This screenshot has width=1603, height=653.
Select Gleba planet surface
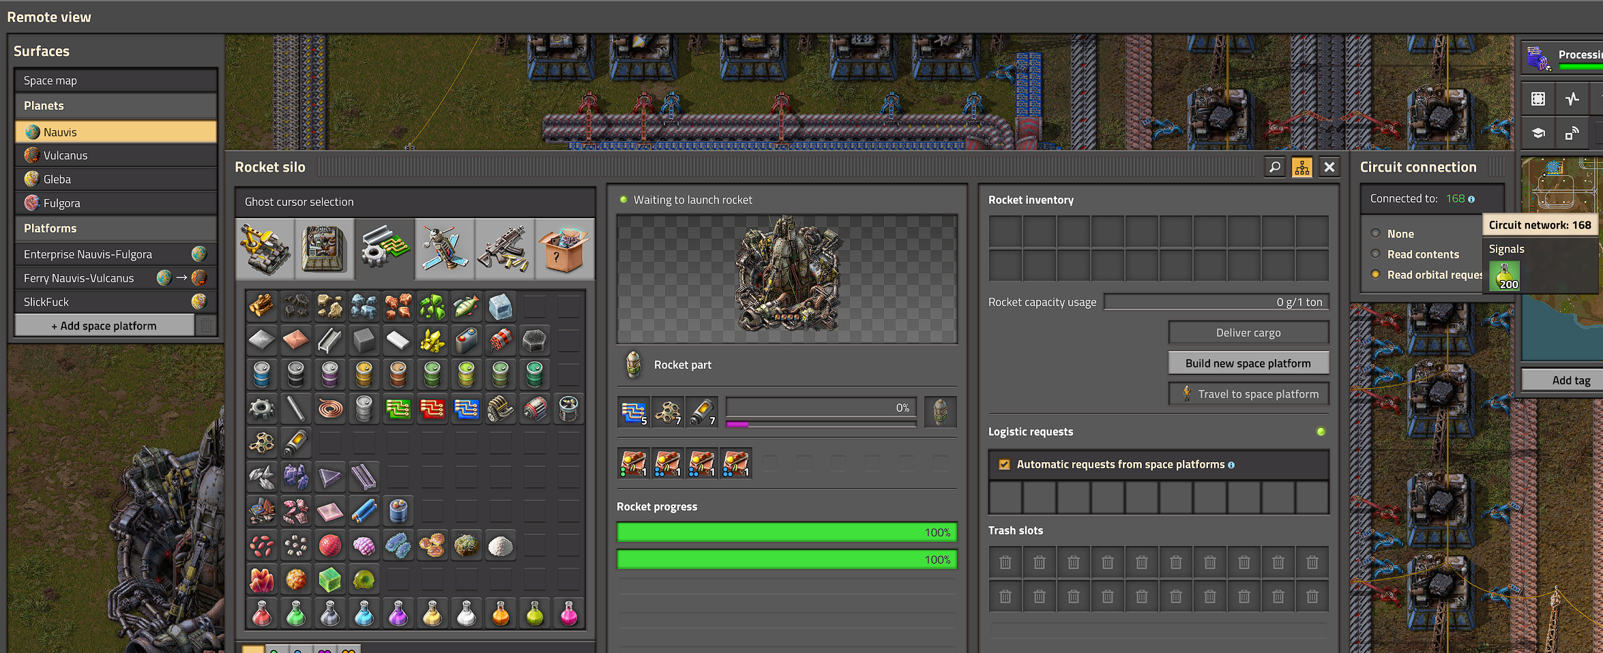coord(116,179)
